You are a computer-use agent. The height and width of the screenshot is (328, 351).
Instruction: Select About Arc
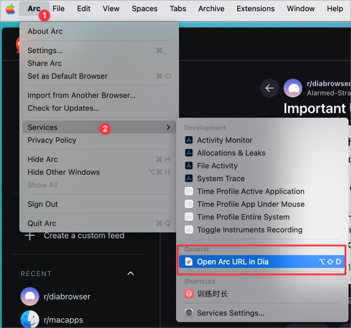click(x=99, y=31)
